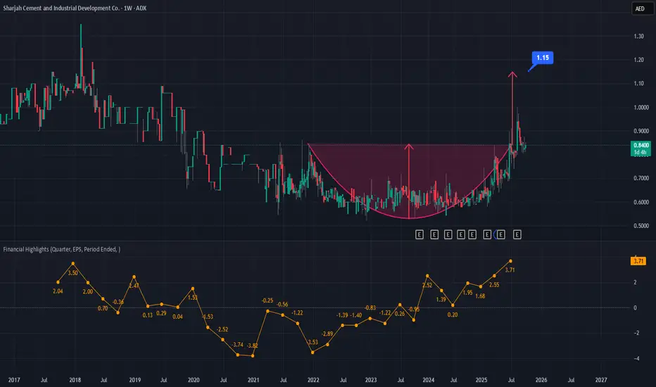The image size is (656, 387).
Task: Click the -0.95 EPS value label
Action: tap(414, 309)
